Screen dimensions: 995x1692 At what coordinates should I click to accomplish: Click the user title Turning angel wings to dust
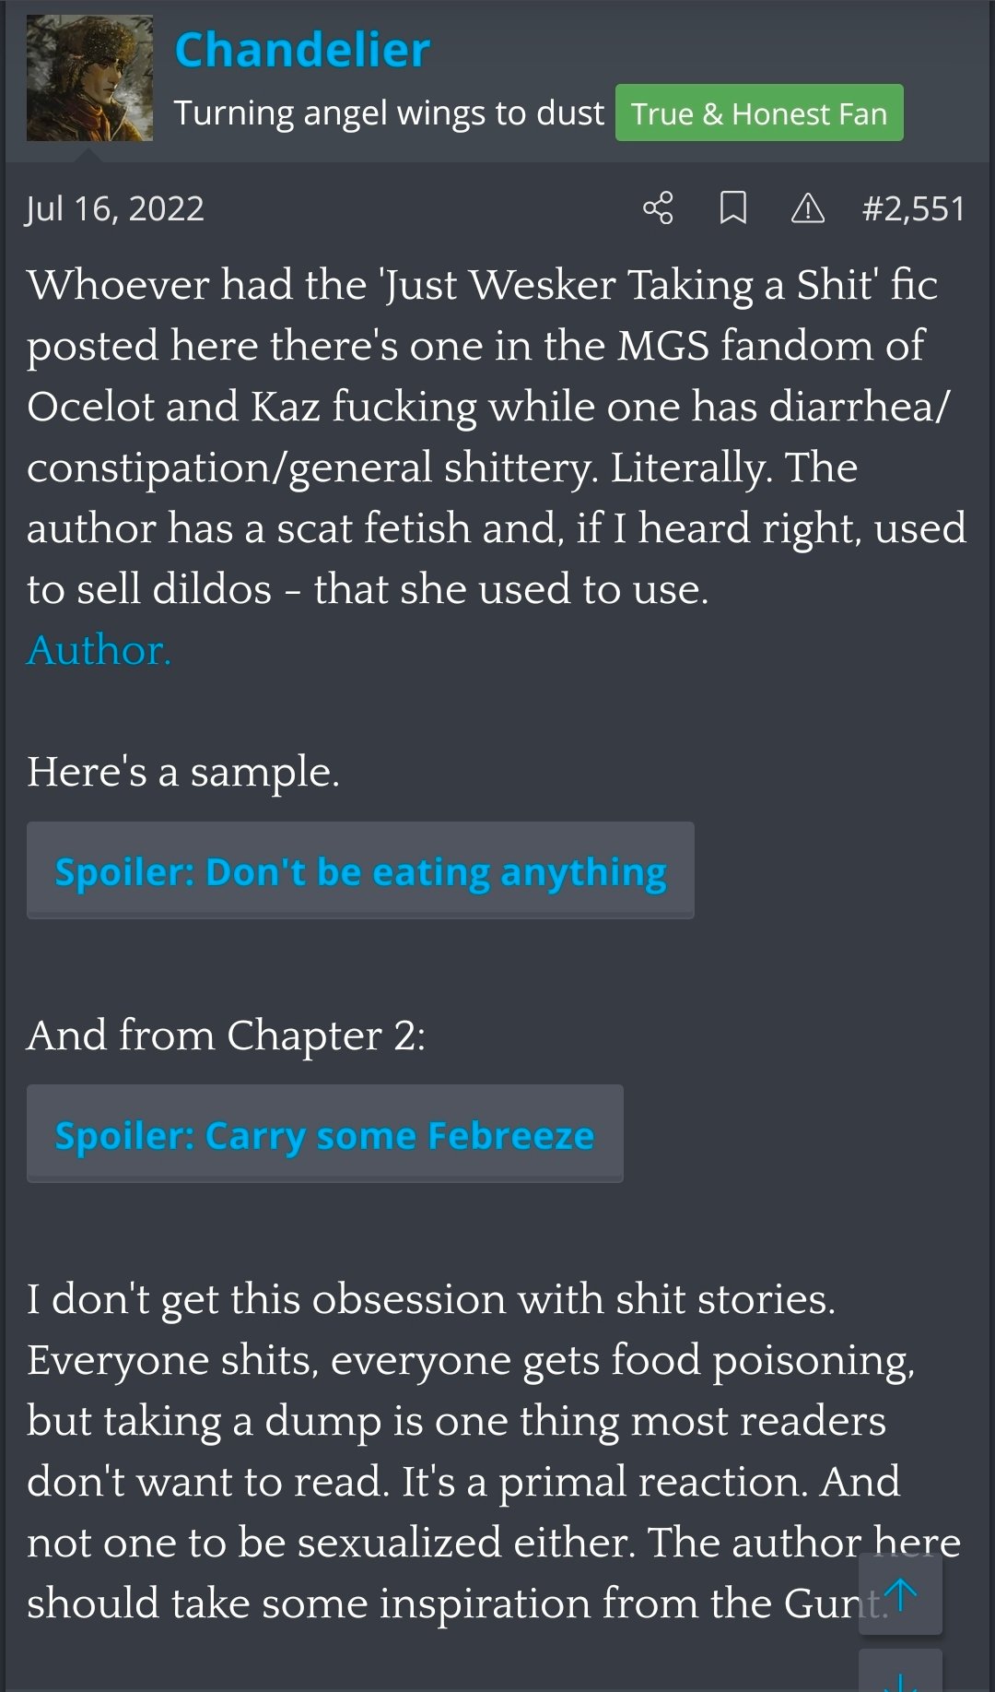[389, 113]
